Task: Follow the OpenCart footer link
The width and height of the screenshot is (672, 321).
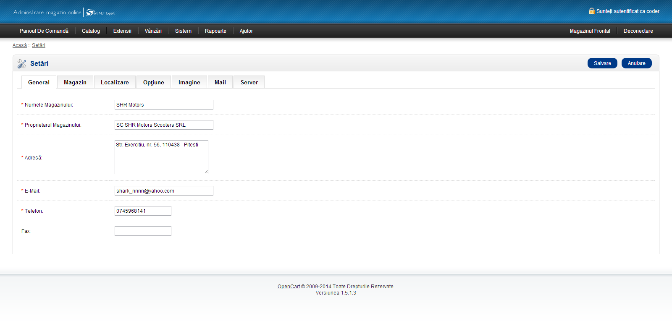Action: click(x=289, y=287)
